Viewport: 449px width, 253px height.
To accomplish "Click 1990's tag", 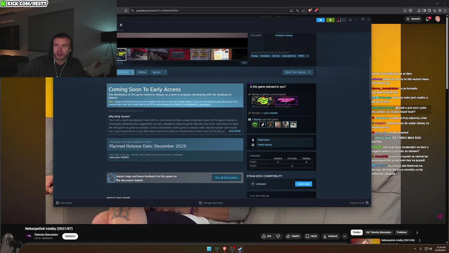I will pyautogui.click(x=301, y=56).
